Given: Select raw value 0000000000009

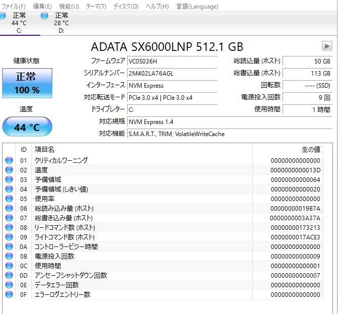Looking at the screenshot, I should [x=295, y=256].
